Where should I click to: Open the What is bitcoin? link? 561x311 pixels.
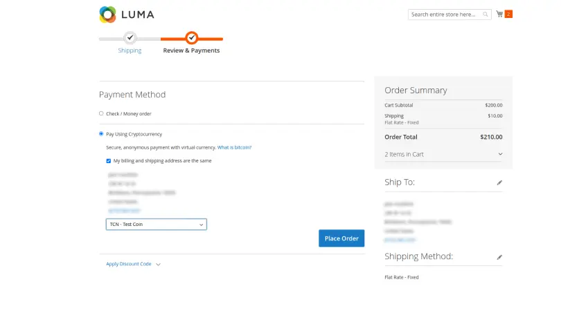(234, 147)
